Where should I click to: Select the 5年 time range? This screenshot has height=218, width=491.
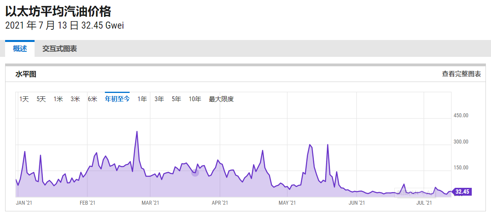[x=176, y=99]
